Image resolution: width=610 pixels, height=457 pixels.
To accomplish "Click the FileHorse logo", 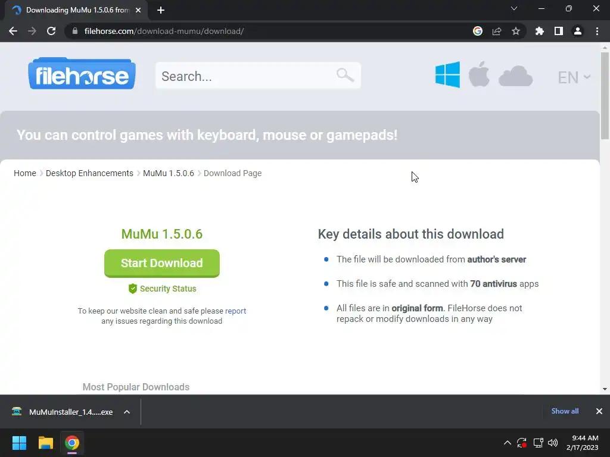I will [x=82, y=74].
